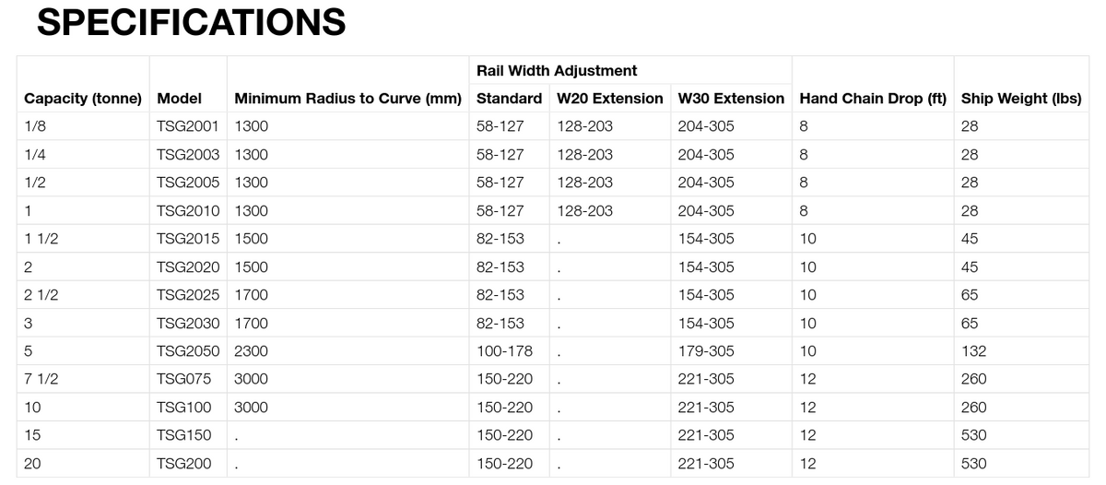Click the W30 Extension column header

pos(731,98)
